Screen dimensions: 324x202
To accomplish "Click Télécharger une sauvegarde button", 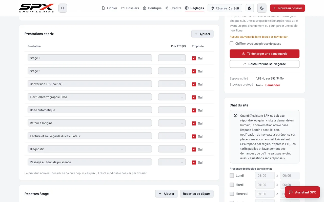I will click(x=265, y=54).
